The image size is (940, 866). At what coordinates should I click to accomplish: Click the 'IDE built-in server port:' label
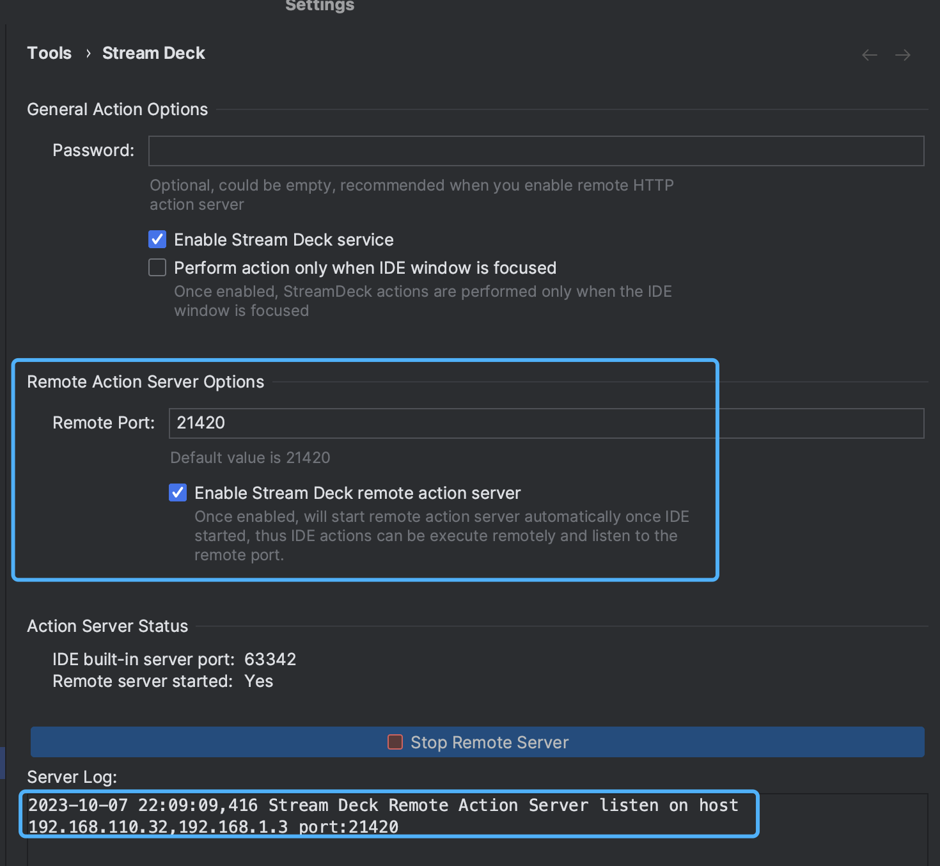(x=144, y=659)
